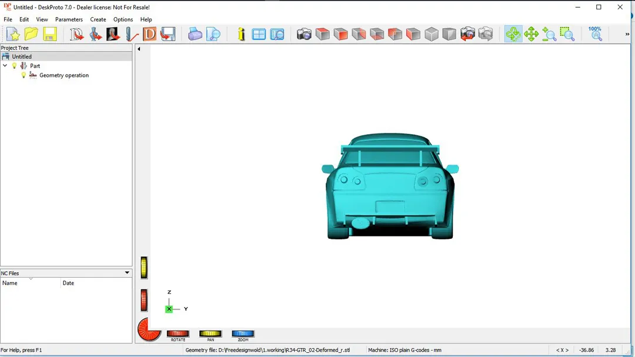Image resolution: width=635 pixels, height=357 pixels.
Task: Open the Options menu
Action: pos(123,19)
